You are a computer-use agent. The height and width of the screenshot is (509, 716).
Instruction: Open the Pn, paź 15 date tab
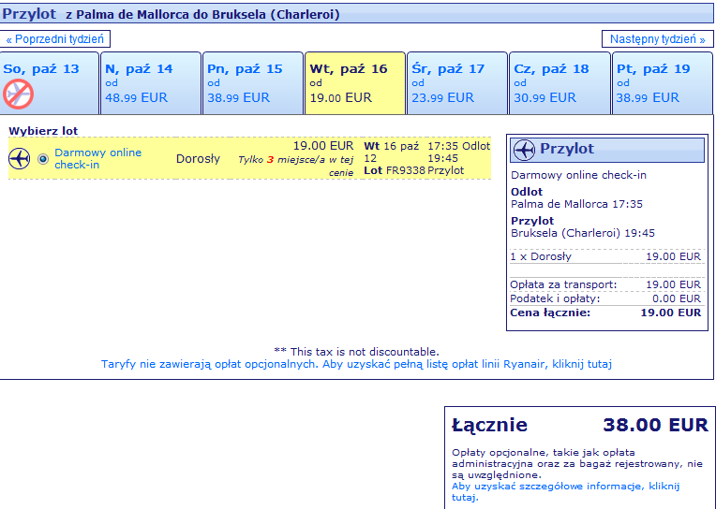pyautogui.click(x=253, y=83)
